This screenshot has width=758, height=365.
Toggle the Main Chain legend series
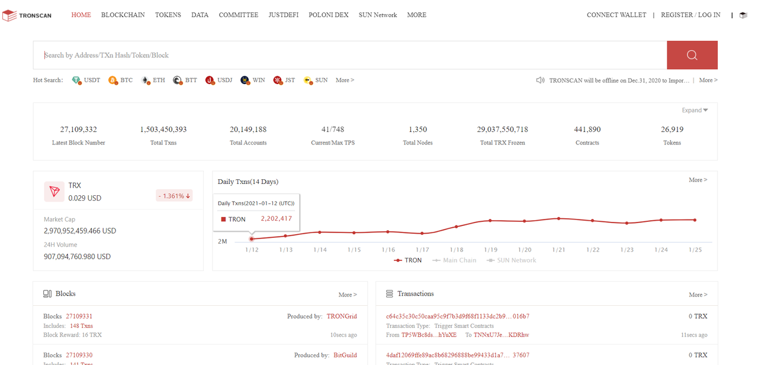tap(454, 260)
